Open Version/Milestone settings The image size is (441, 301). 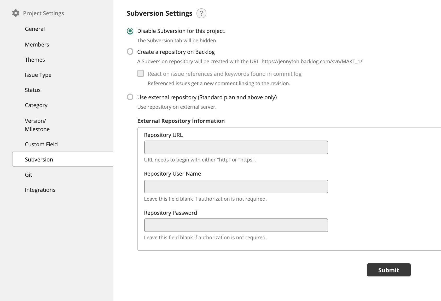point(37,125)
